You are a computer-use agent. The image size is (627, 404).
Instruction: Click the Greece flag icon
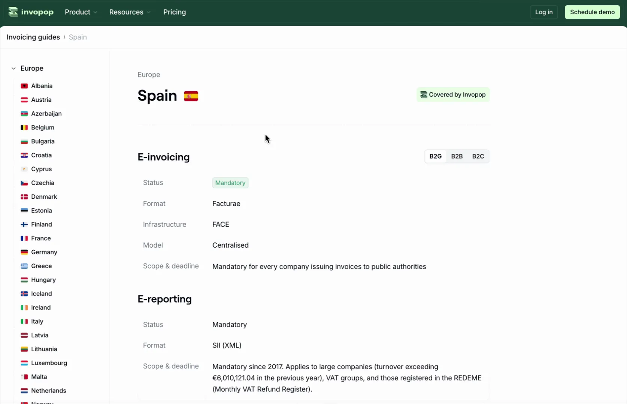coord(24,266)
